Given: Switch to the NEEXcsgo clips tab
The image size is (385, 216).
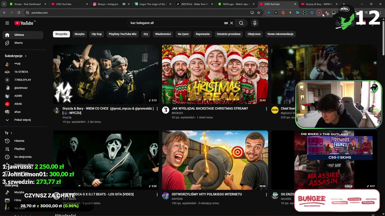Looking at the screenshot, I should point(236,4).
